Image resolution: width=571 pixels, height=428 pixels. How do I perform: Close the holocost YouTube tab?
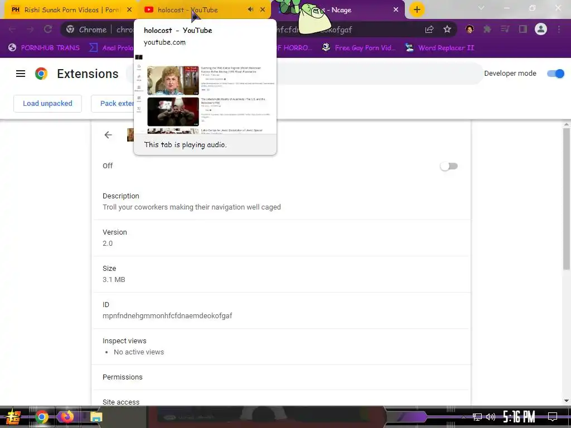coord(263,10)
